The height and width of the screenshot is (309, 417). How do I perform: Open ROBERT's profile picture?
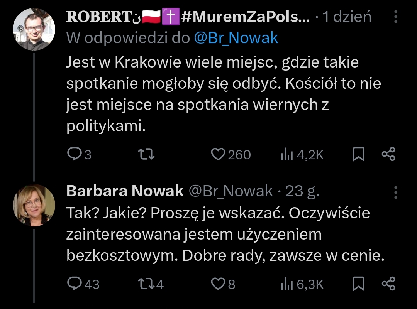(x=34, y=29)
